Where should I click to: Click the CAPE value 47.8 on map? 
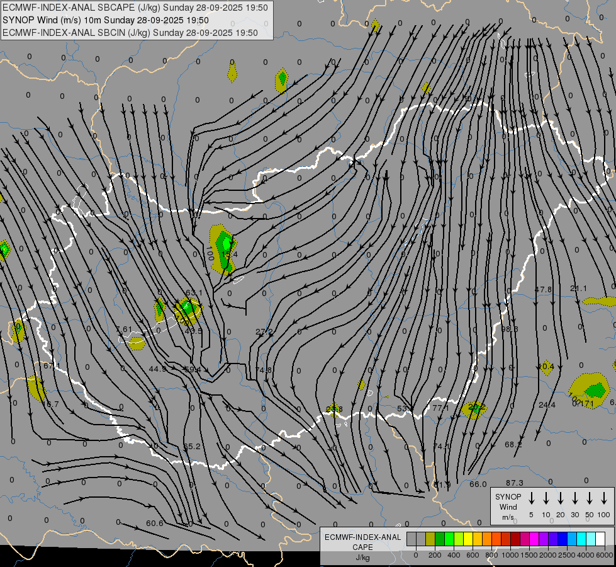tap(543, 289)
